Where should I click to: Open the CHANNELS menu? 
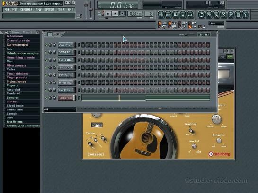(x=27, y=10)
